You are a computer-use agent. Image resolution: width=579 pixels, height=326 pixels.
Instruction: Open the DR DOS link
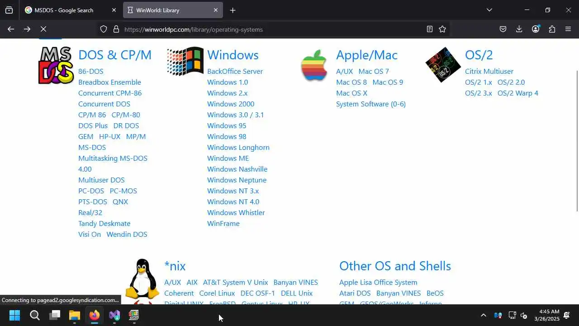pos(126,125)
